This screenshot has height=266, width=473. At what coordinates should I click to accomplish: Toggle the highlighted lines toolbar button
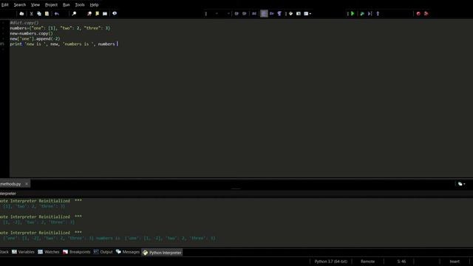(x=264, y=13)
